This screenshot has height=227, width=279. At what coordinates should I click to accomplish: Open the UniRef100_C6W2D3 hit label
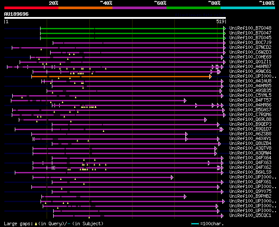pos(250,52)
